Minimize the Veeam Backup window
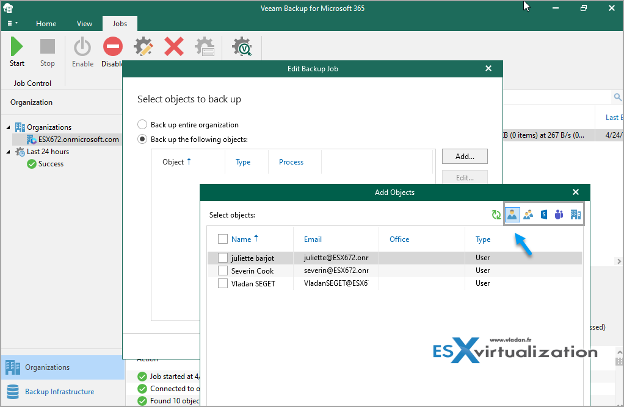The width and height of the screenshot is (624, 407). pos(556,8)
